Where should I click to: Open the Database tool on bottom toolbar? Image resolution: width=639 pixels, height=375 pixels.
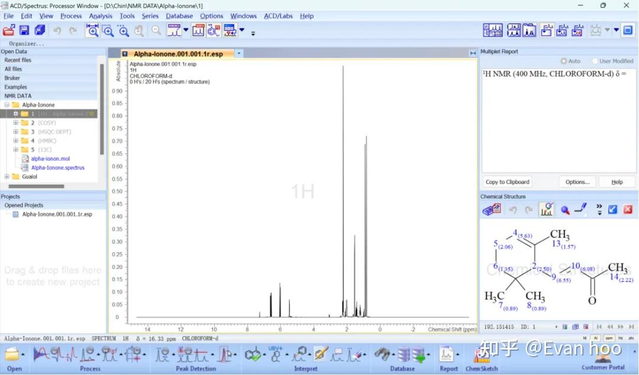point(403,354)
